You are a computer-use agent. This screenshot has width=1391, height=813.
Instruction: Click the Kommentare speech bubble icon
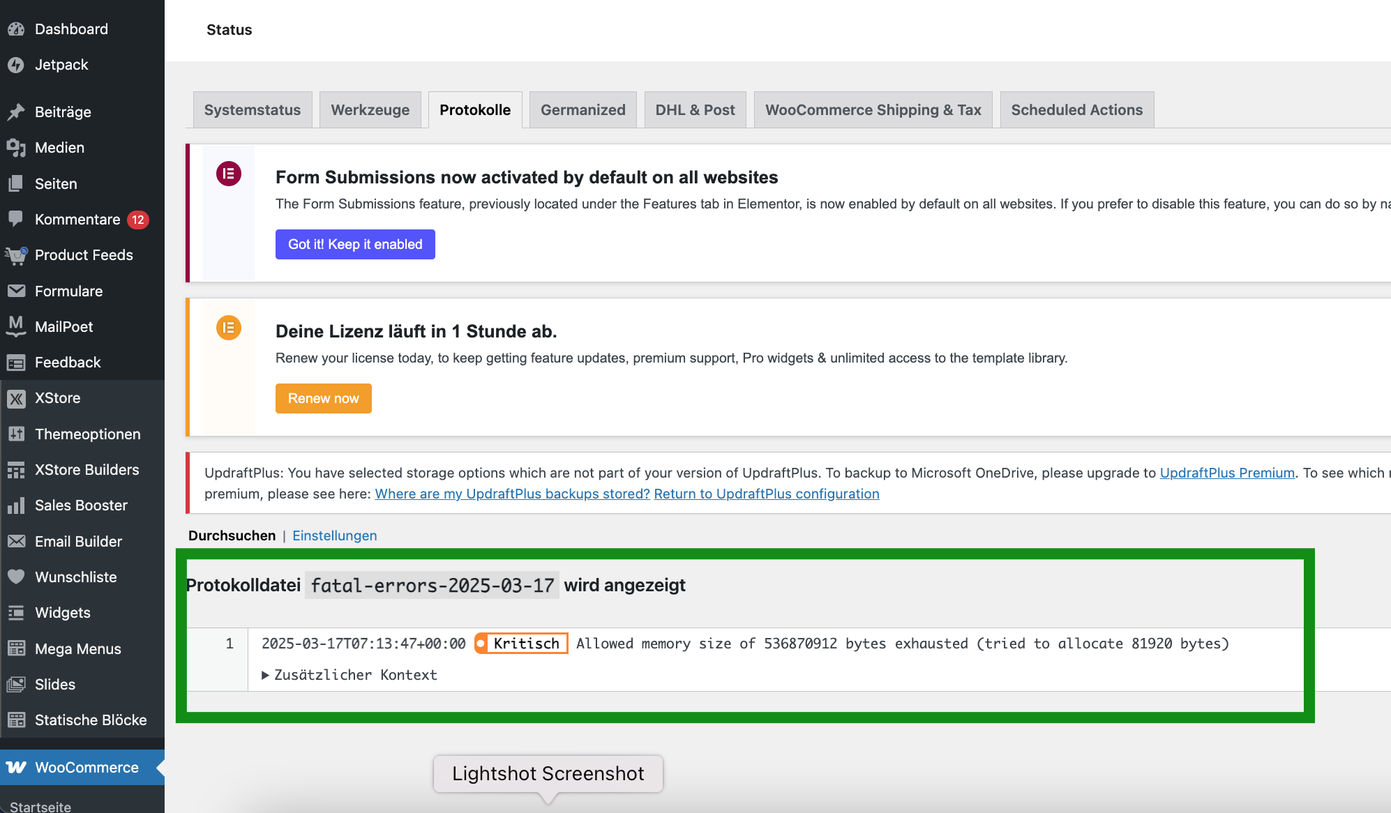click(x=16, y=220)
